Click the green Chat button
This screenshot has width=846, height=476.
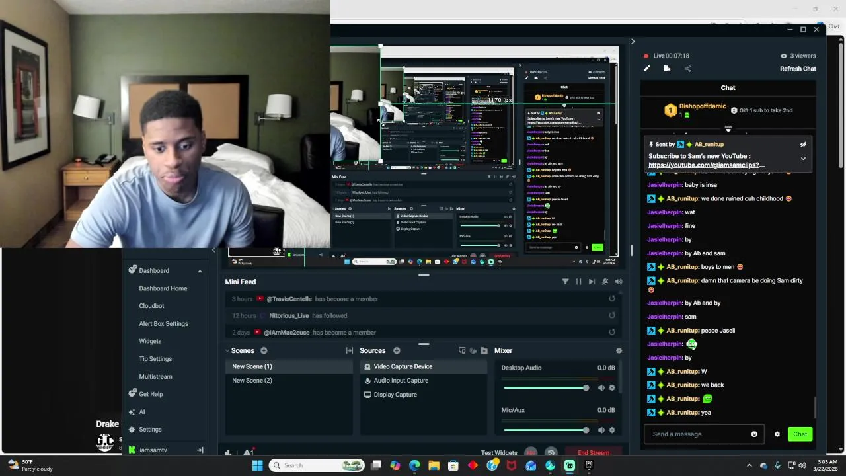click(x=800, y=434)
